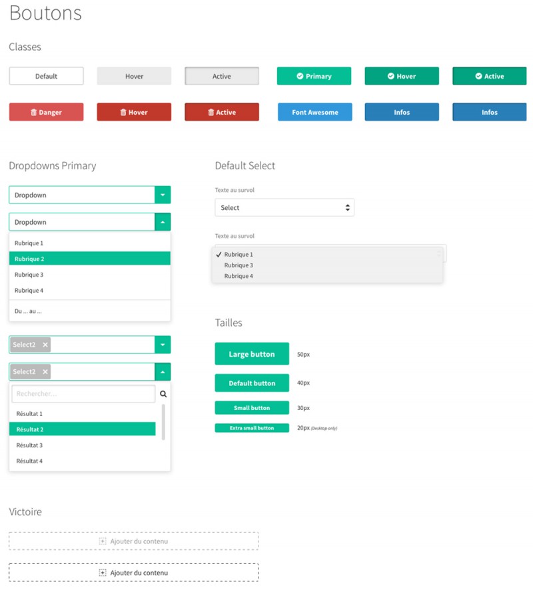Click the plus icon in the dark Ajouter du contenu
533x596 pixels.
tap(103, 573)
